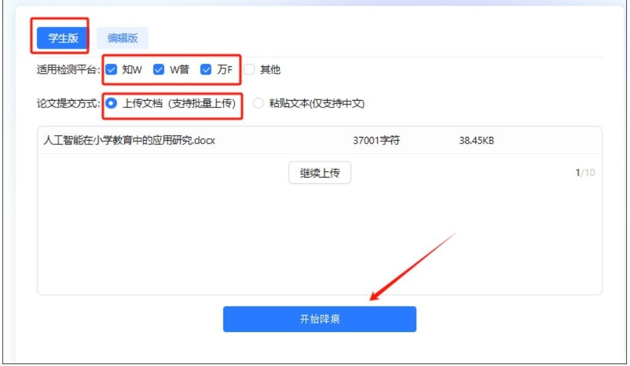Viewport: 630px width, 366px height.
Task: Switch to the 编辑版 tab
Action: (x=122, y=38)
